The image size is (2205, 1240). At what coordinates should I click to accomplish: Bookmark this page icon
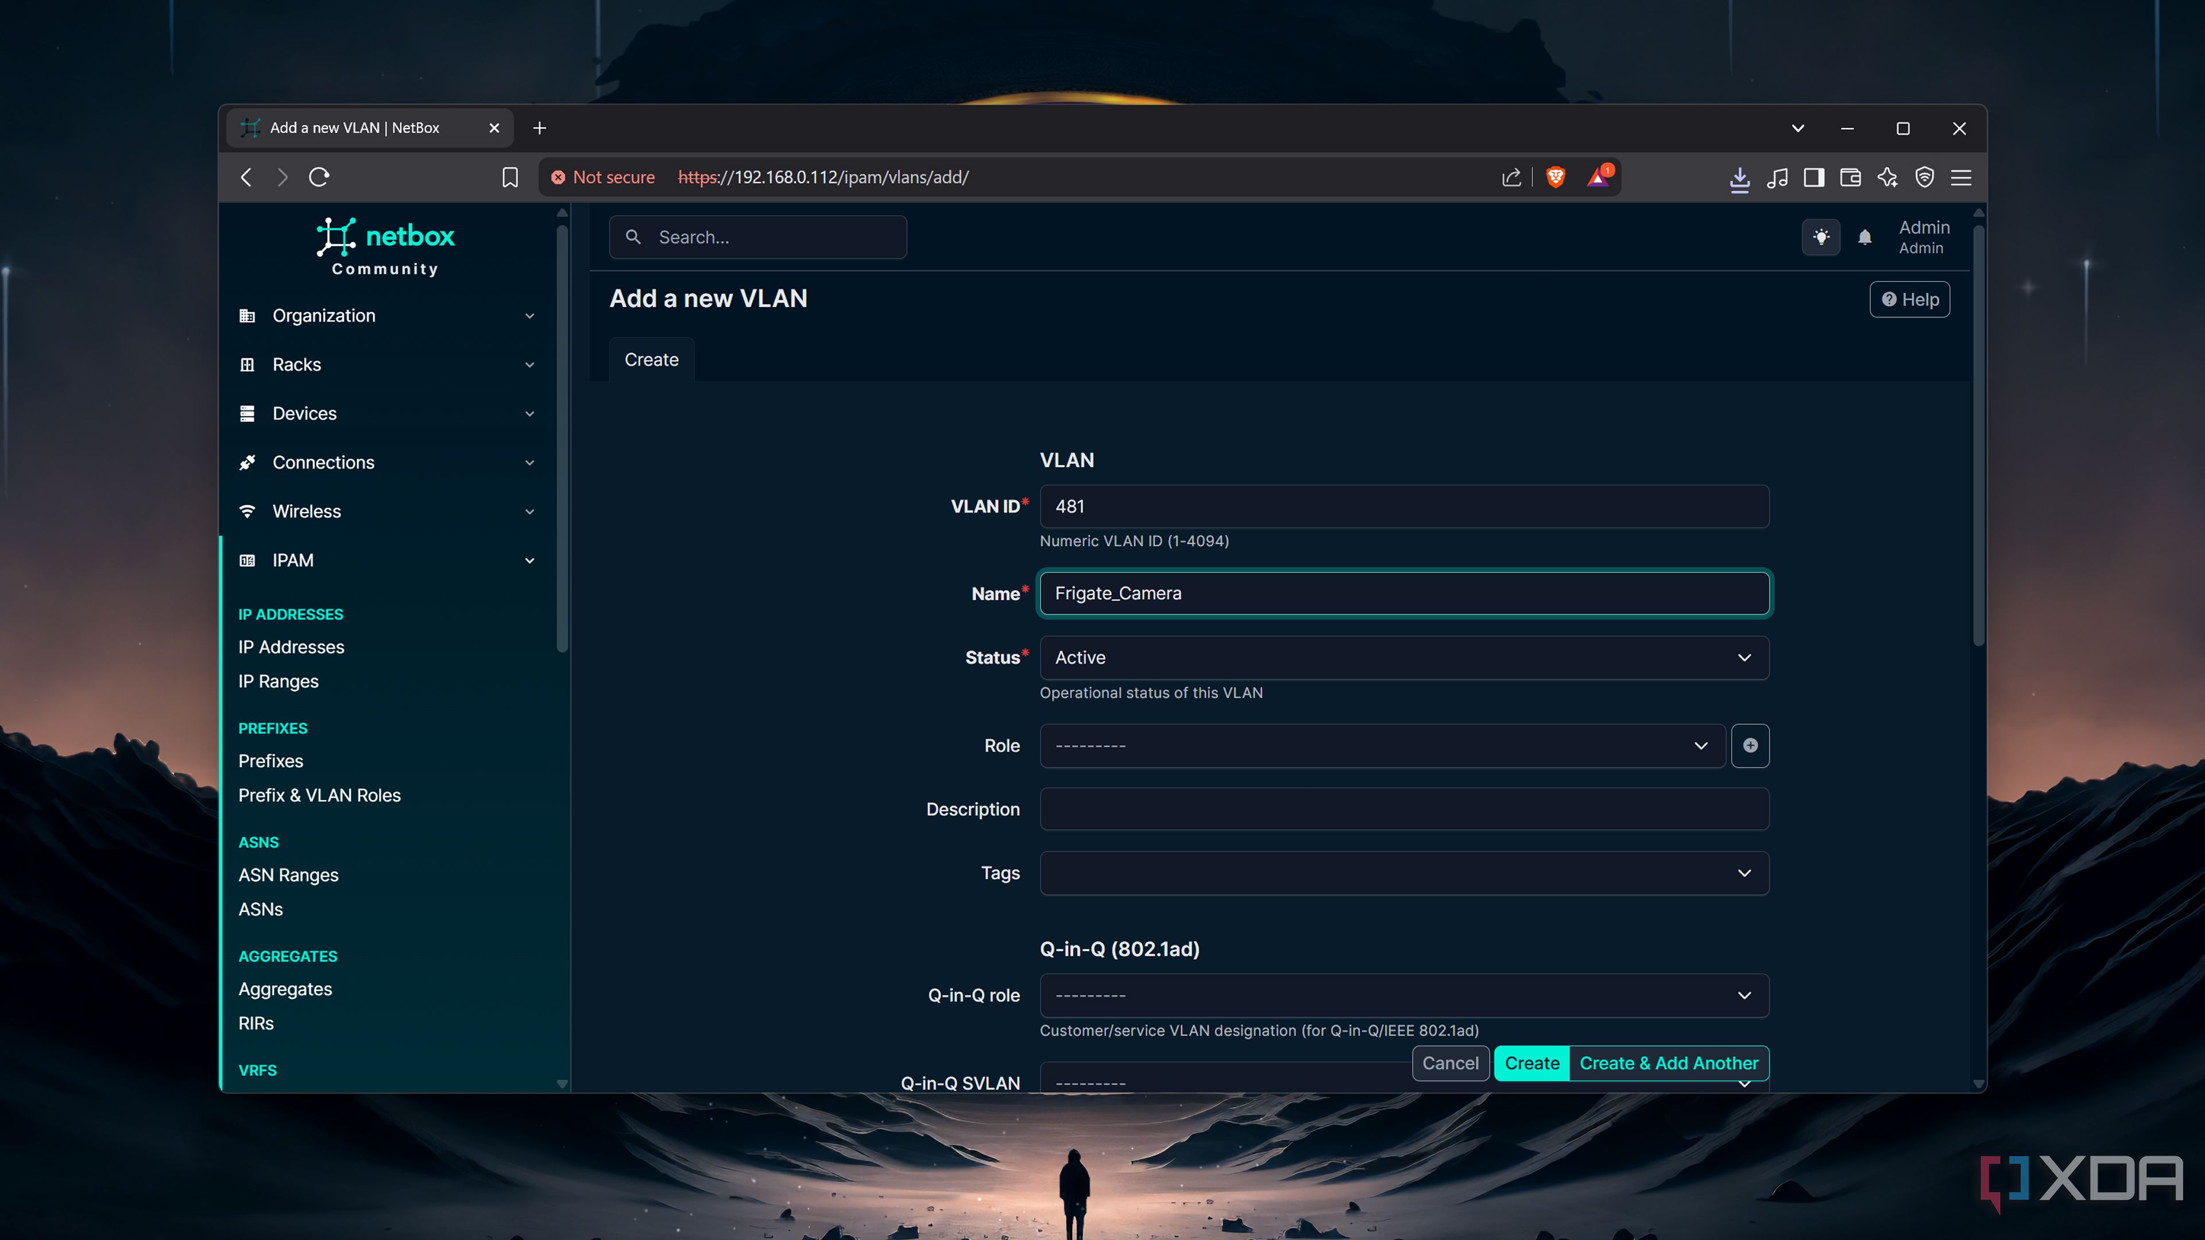[x=510, y=177]
